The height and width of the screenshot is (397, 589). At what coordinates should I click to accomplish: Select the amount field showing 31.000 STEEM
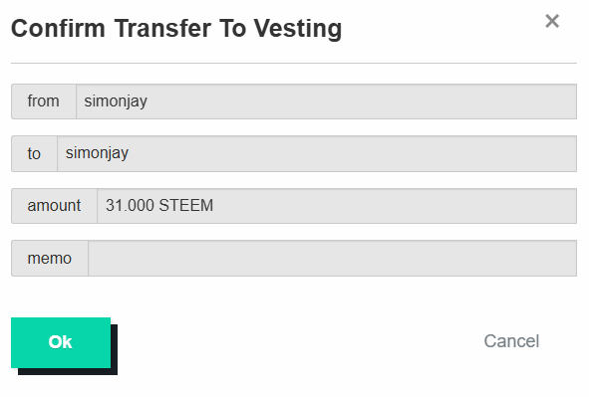[x=337, y=206]
